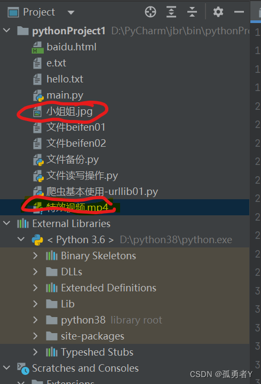Screen dimensions: 261x384
Task: Click the Expand All icon
Action: coord(171,12)
